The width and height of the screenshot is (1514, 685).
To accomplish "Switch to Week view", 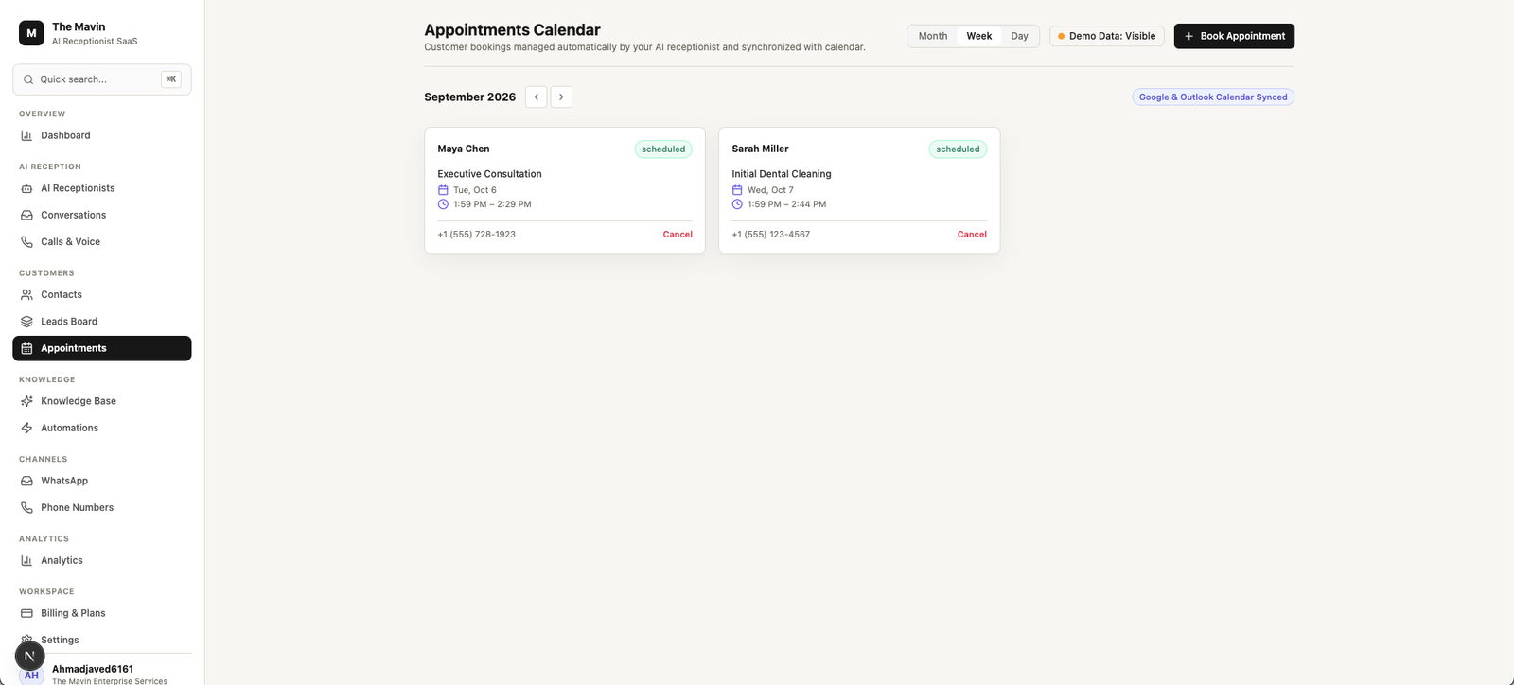I will tap(979, 36).
